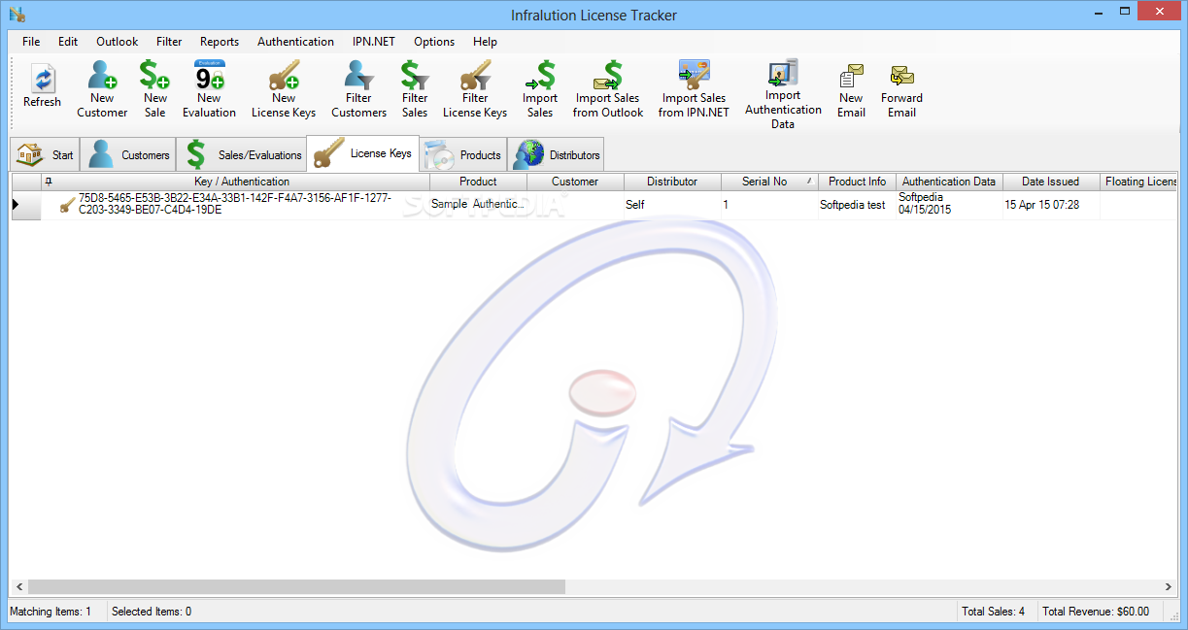Viewport: 1188px width, 630px height.
Task: Click 'Matching Items: 1' in status bar
Action: pyautogui.click(x=51, y=612)
